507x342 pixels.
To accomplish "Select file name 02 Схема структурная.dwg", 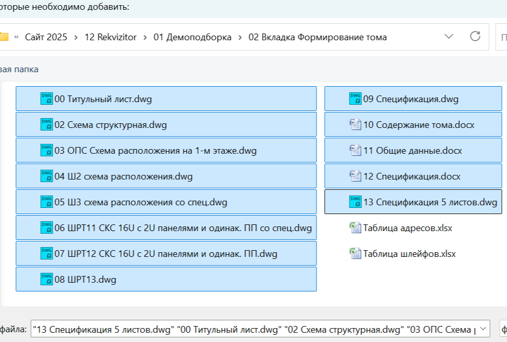I will click(x=110, y=125).
